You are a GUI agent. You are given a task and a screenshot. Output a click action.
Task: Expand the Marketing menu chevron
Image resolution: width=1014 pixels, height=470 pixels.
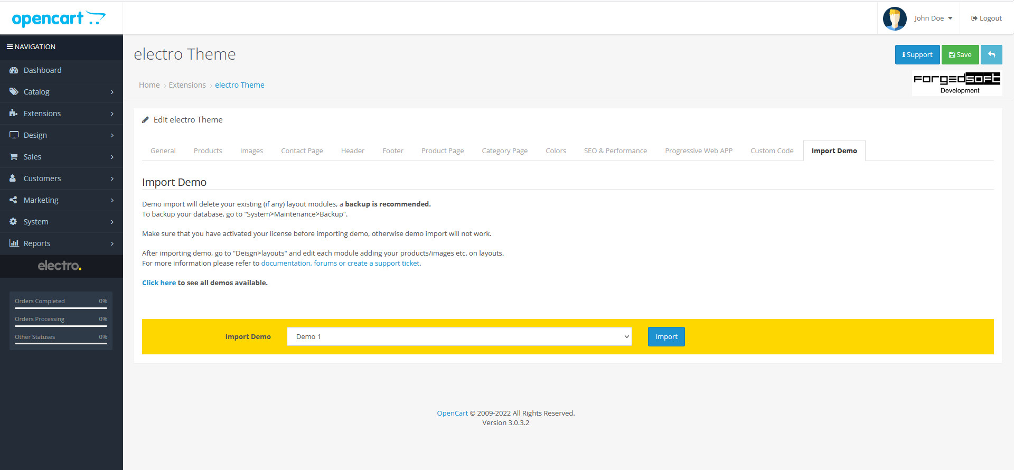[112, 201]
